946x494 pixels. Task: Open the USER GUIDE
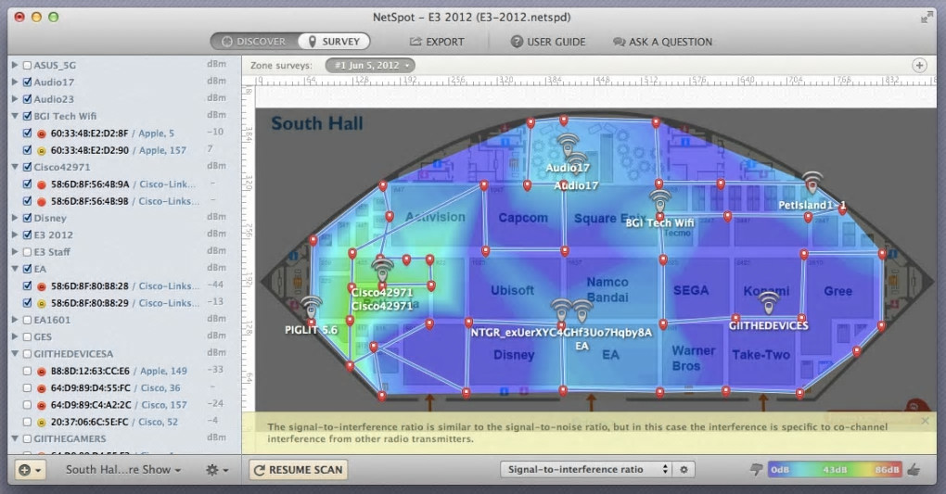[x=548, y=42]
